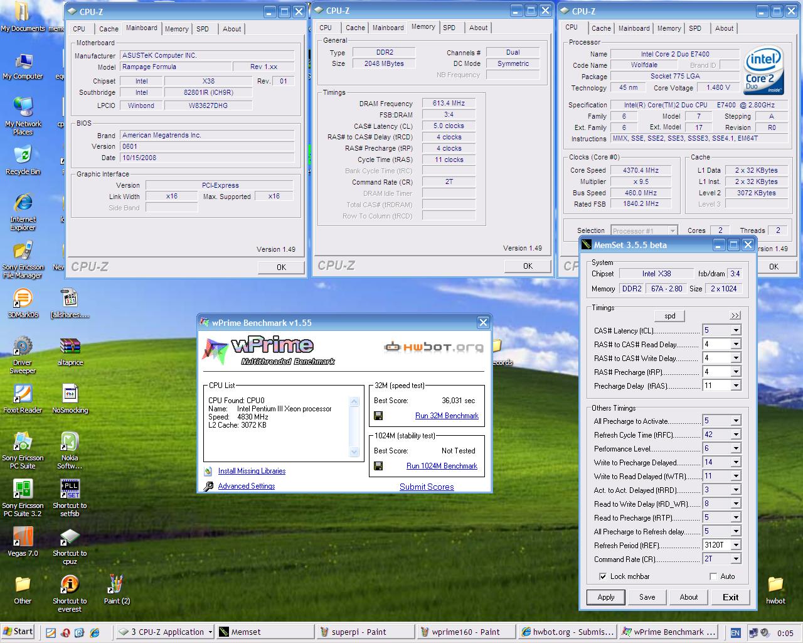
Task: Launch the Foxit Reader icon
Action: pos(23,399)
